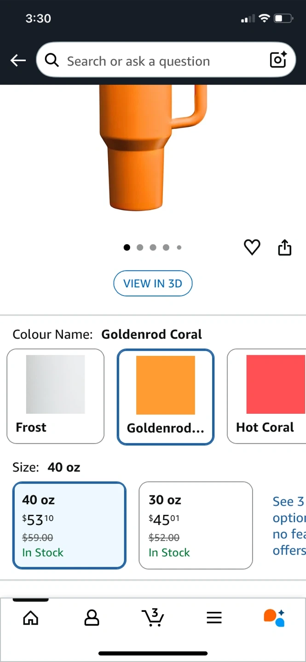Screen dimensions: 306x662
Task: Select the Goldenrod Coral colour swatch
Action: coord(166,397)
